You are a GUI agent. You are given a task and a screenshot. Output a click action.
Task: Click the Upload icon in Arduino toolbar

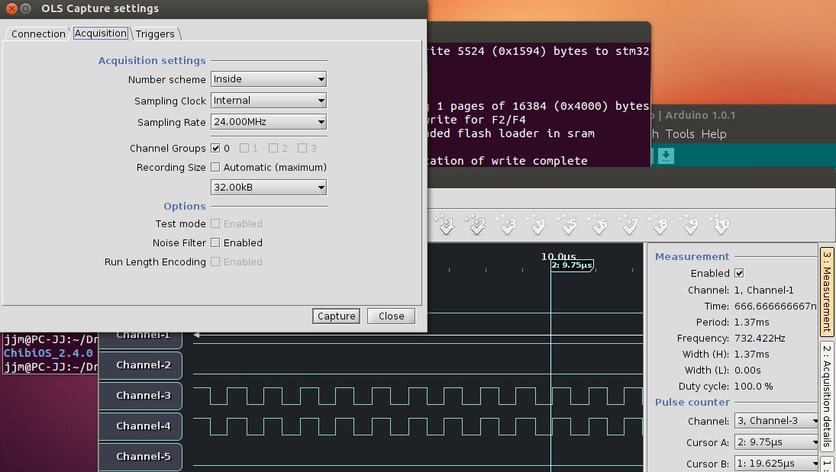pyautogui.click(x=665, y=155)
